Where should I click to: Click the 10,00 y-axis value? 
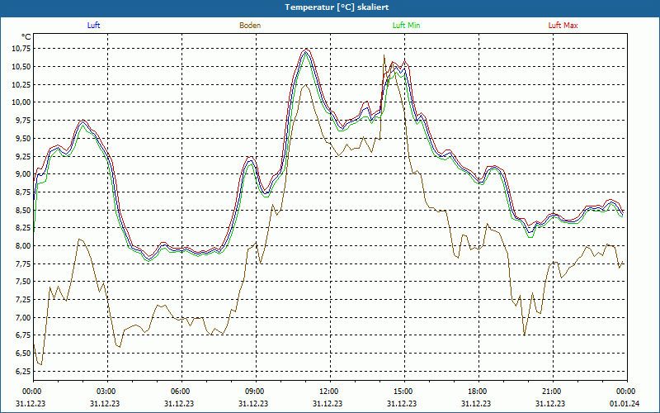coord(22,102)
